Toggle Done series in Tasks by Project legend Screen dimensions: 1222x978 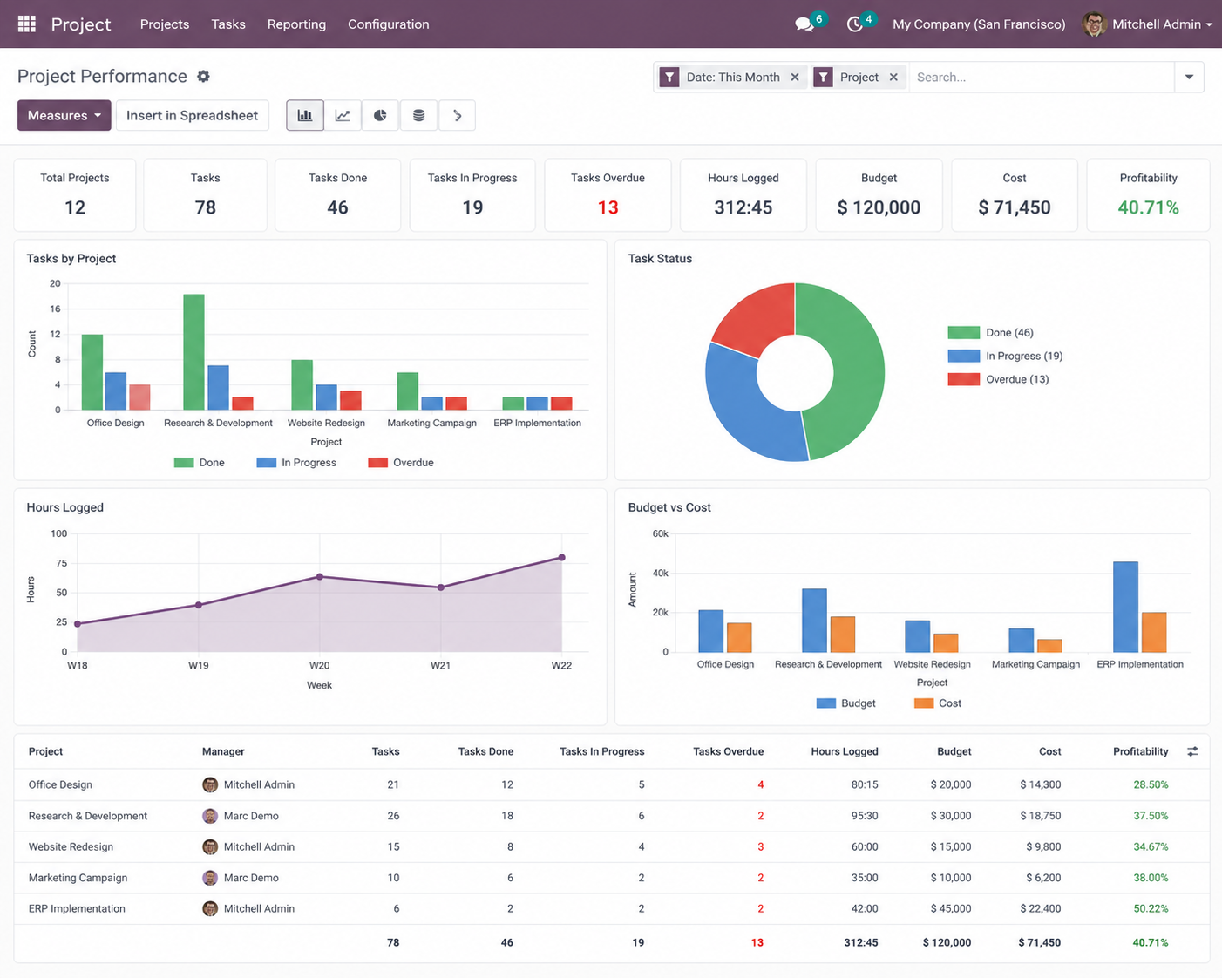coord(200,463)
